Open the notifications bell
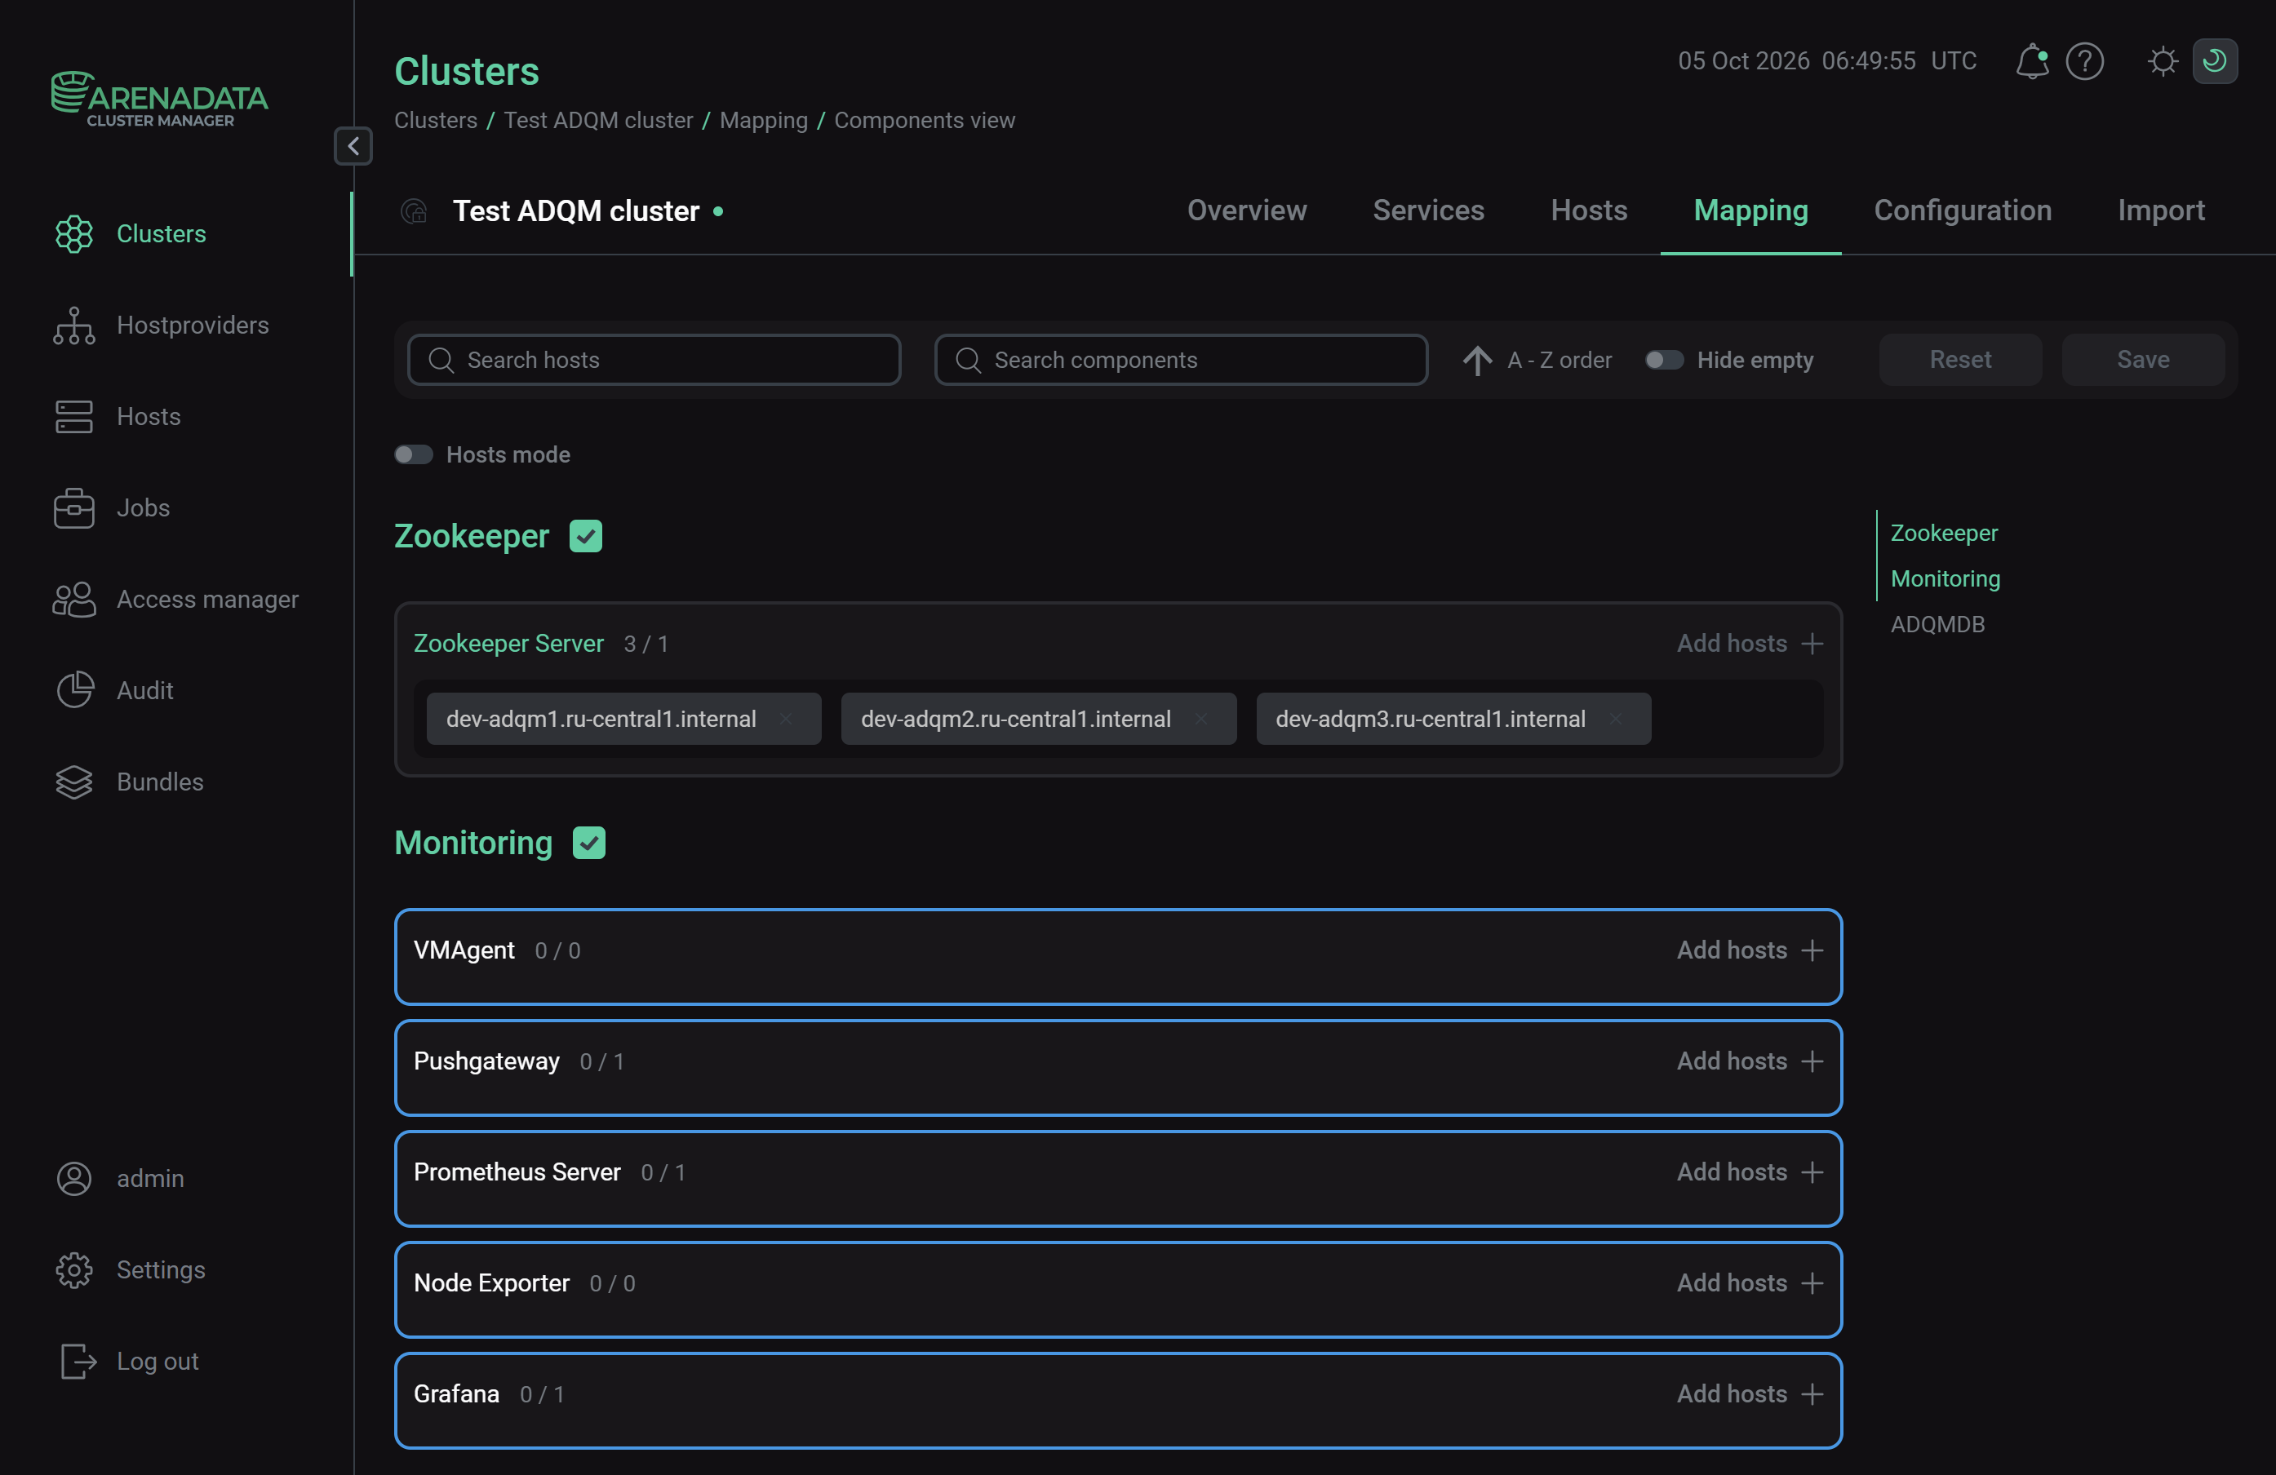 pyautogui.click(x=2031, y=61)
